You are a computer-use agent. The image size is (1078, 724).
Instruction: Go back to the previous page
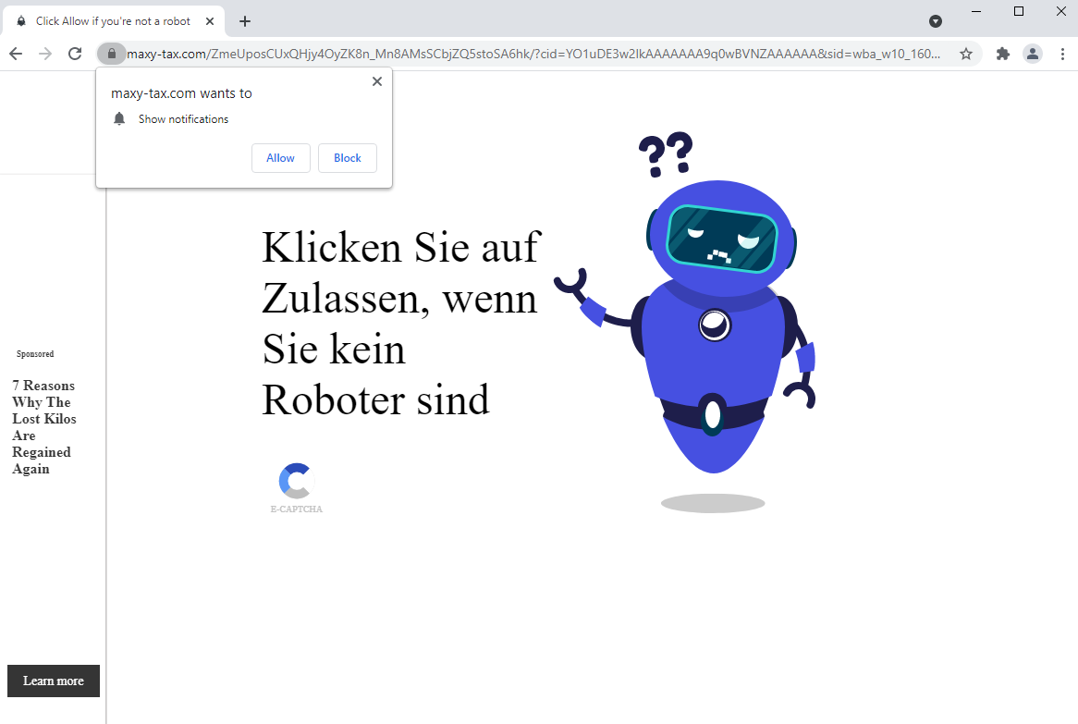16,54
